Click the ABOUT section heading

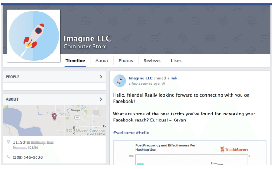click(12, 99)
